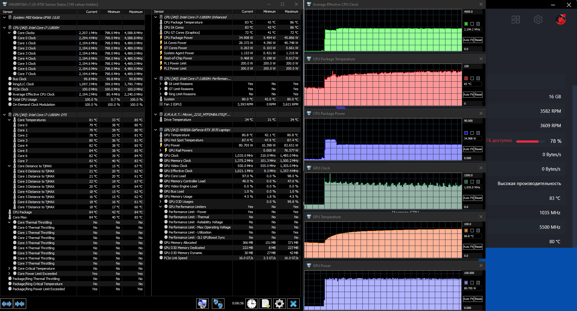Click the Fan 2 (GPU) fan icon
The width and height of the screenshot is (577, 311).
coord(161,104)
